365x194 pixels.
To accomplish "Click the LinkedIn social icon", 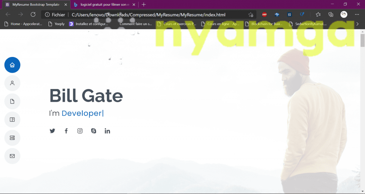I will pos(107,131).
